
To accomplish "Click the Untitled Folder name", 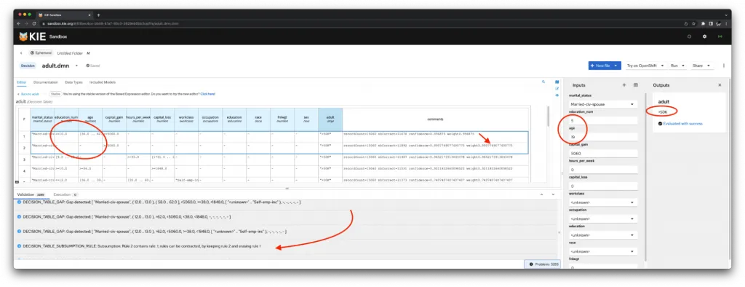I will click(71, 53).
